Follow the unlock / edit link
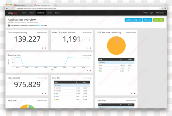 pyautogui.click(x=39, y=25)
